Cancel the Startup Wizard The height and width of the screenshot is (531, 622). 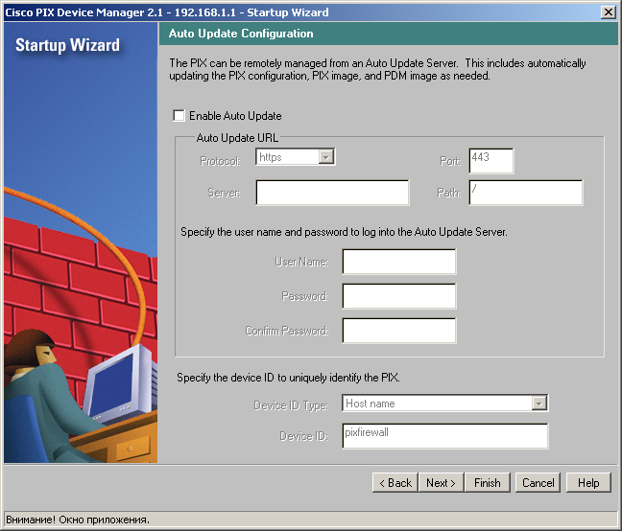pyautogui.click(x=538, y=483)
